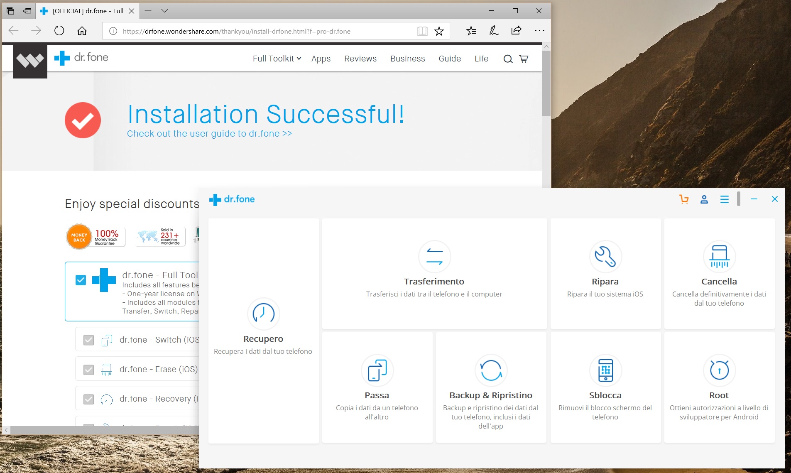Open the Business navigation item
Image resolution: width=791 pixels, height=473 pixels.
tap(408, 59)
